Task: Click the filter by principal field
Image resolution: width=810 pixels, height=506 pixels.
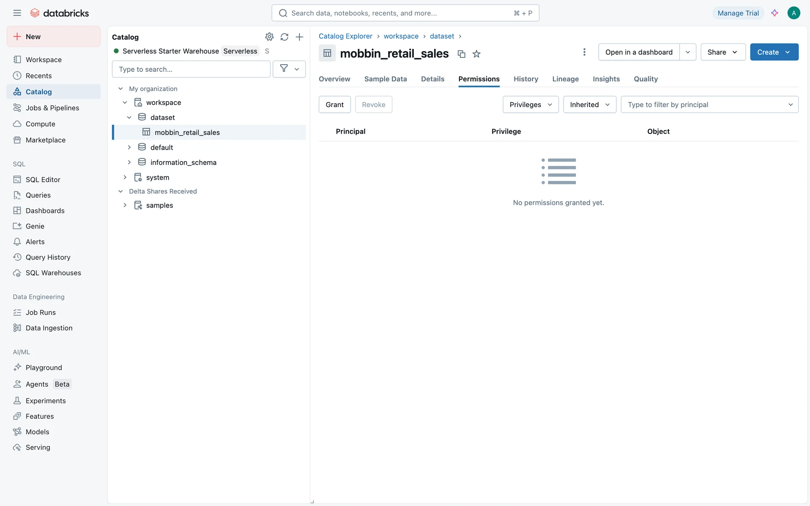Action: (x=705, y=105)
